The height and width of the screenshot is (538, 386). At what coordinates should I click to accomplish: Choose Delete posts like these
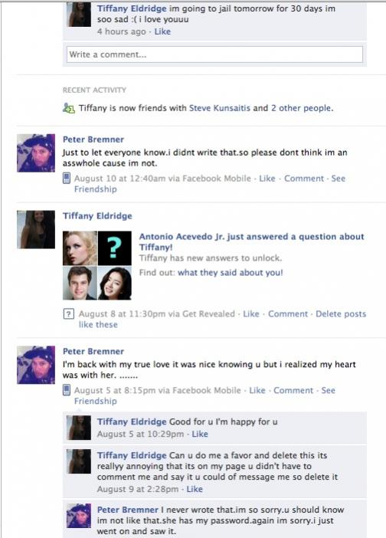click(x=222, y=319)
